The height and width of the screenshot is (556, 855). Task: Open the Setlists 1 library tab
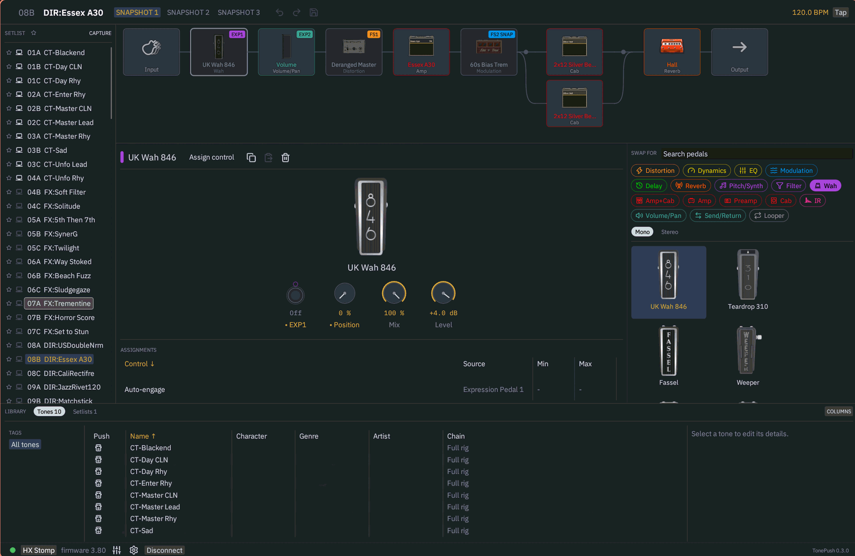(85, 411)
